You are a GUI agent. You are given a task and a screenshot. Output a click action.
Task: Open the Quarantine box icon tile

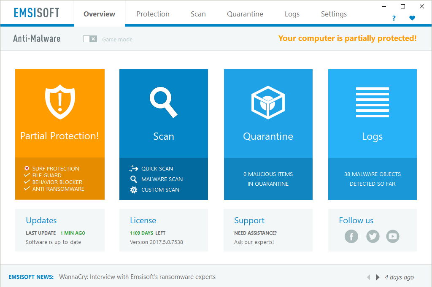(x=268, y=103)
